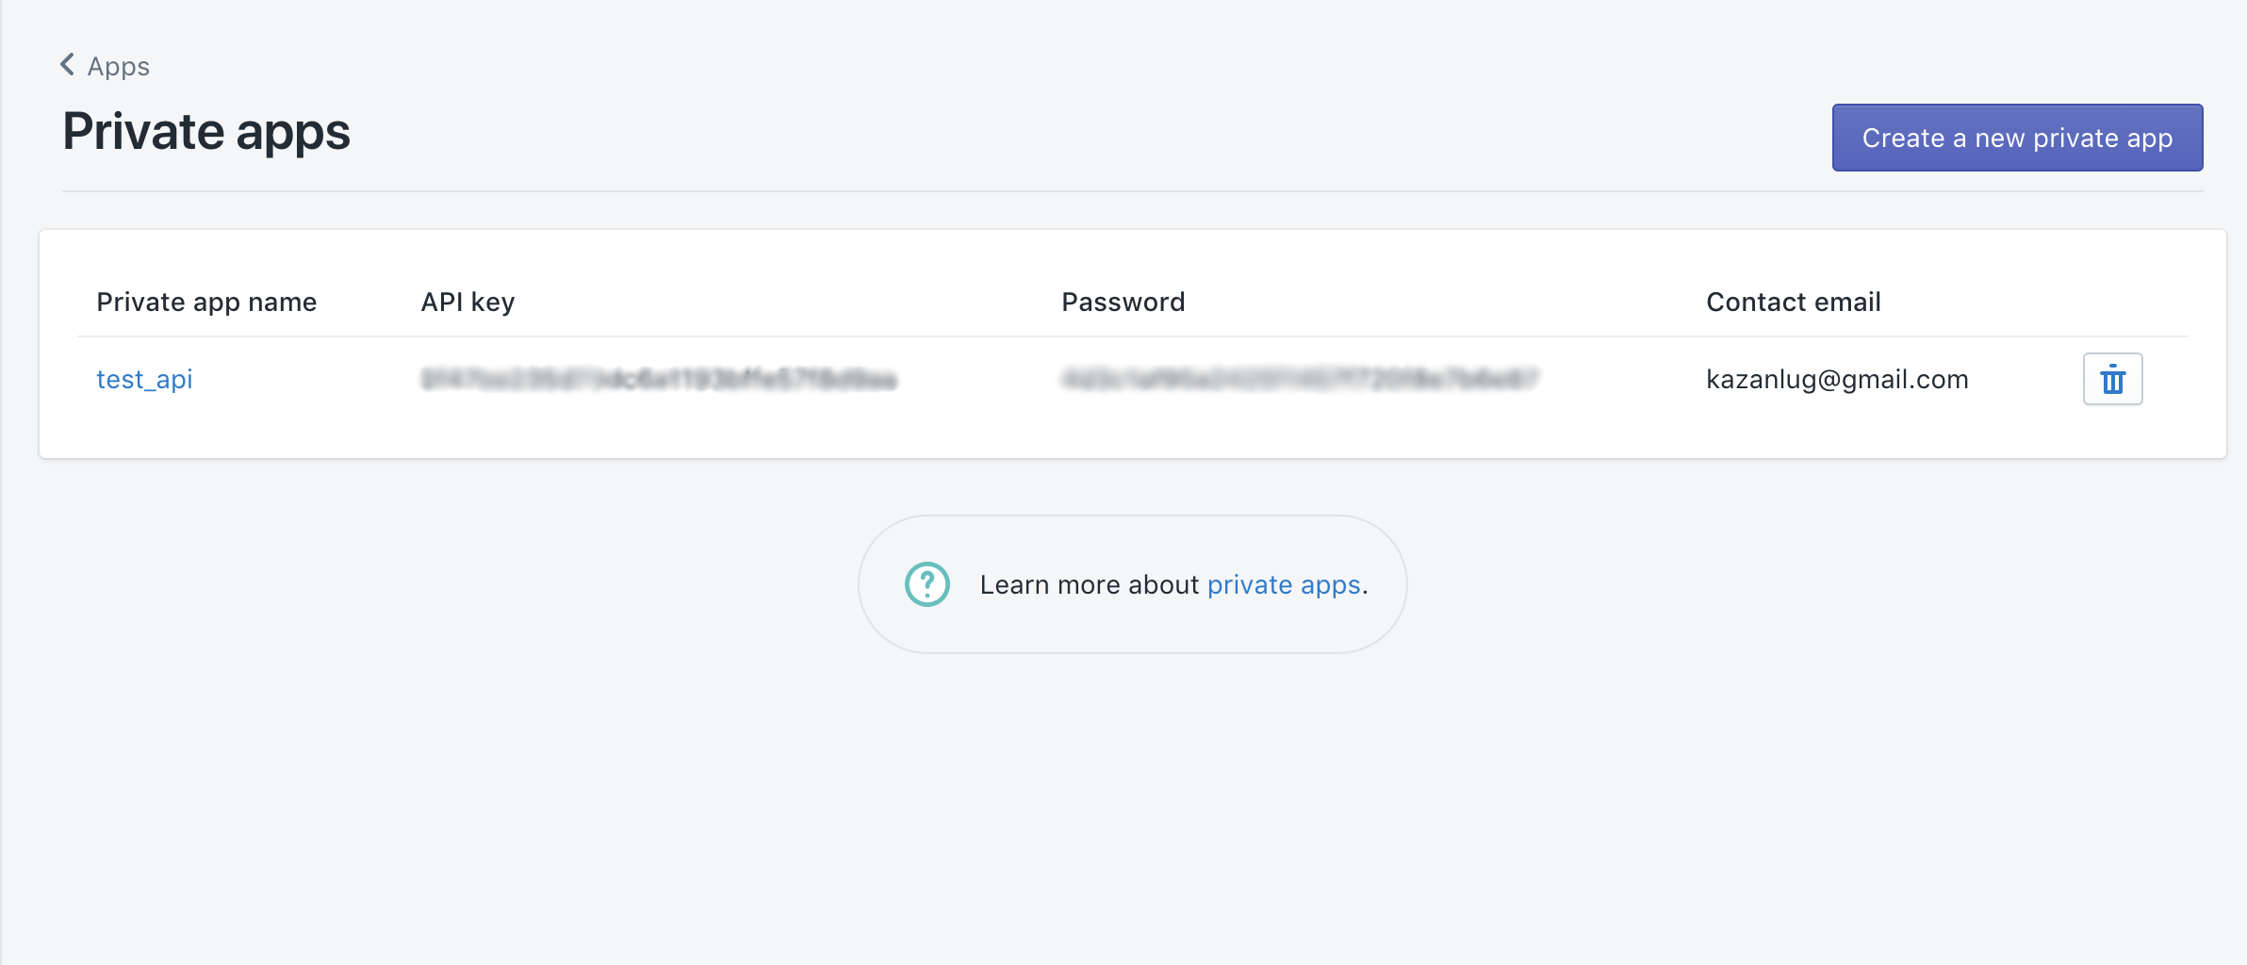Image resolution: width=2247 pixels, height=965 pixels.
Task: Click the Password column header
Action: click(1123, 302)
